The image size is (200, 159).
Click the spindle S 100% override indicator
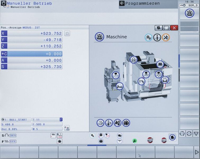tap(13, 135)
